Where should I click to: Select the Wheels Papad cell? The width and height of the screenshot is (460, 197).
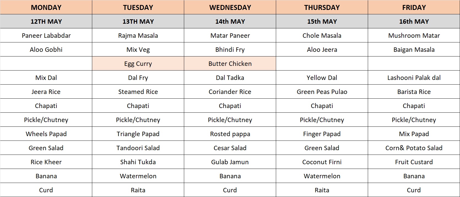[x=46, y=134]
